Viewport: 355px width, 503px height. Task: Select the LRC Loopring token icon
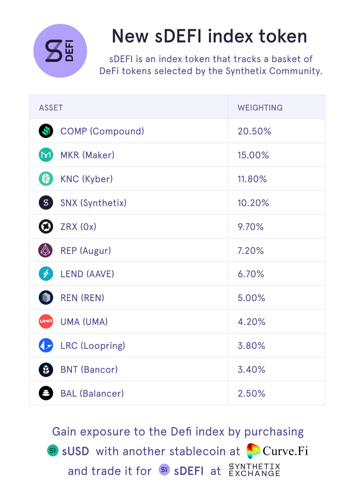(46, 345)
